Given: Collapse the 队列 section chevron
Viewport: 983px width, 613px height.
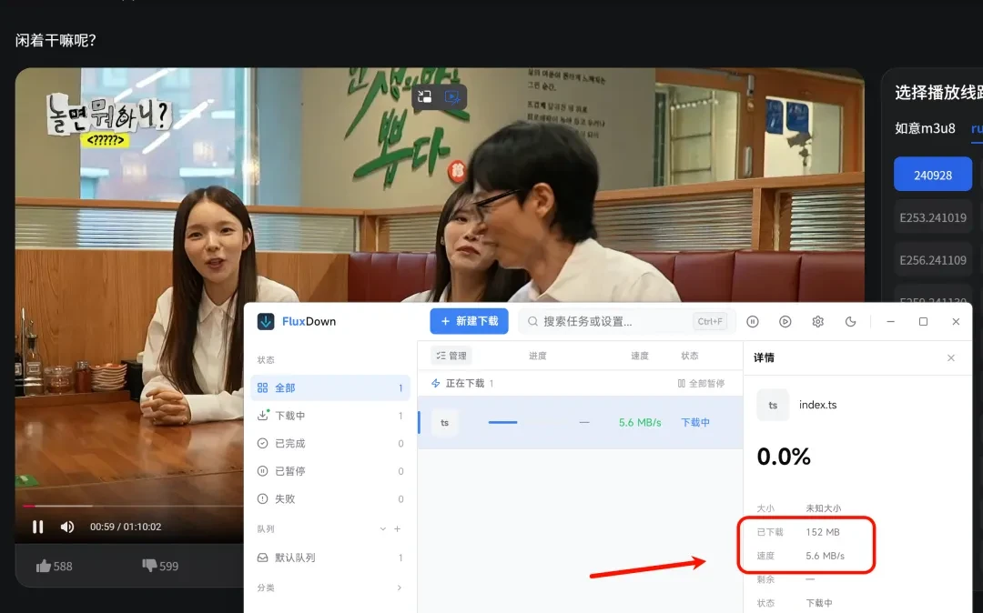Looking at the screenshot, I should click(382, 529).
